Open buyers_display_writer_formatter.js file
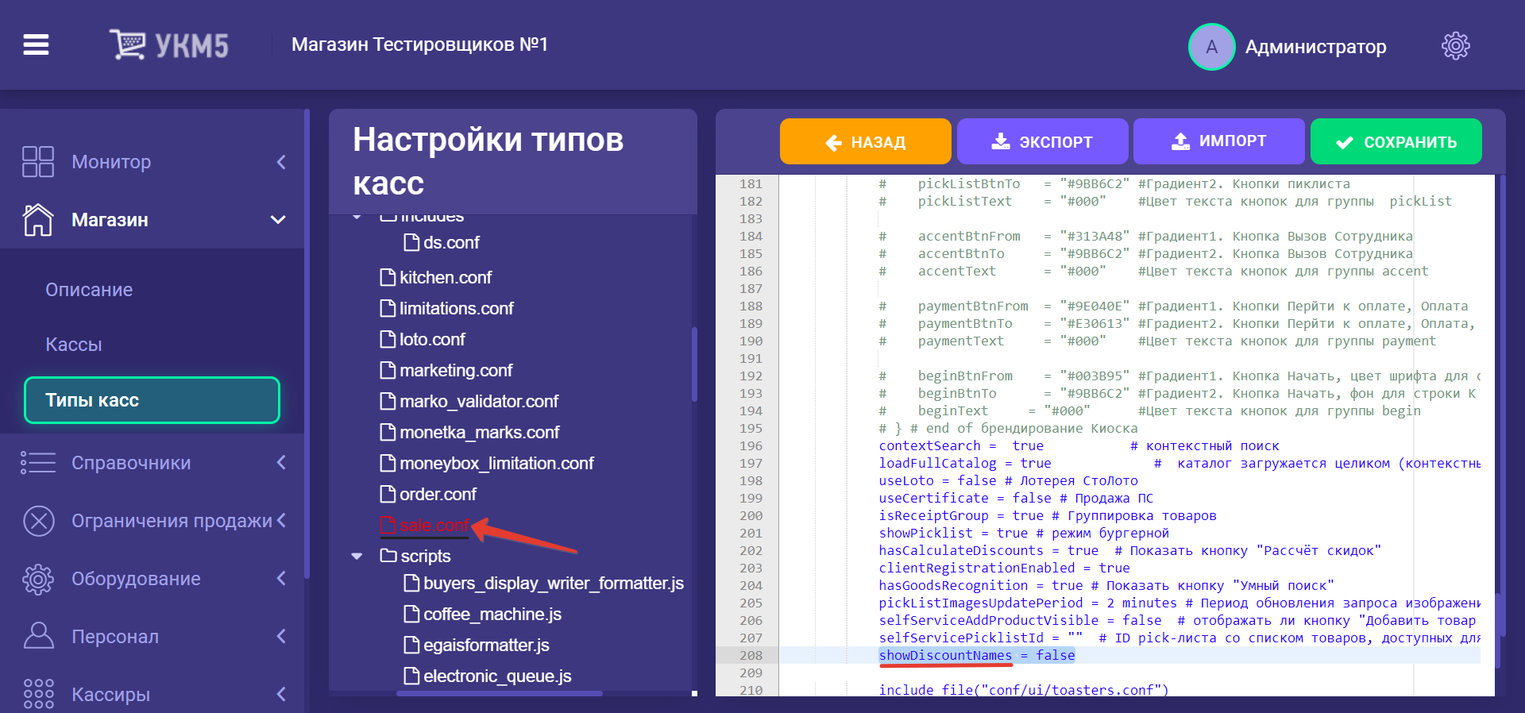 [554, 584]
